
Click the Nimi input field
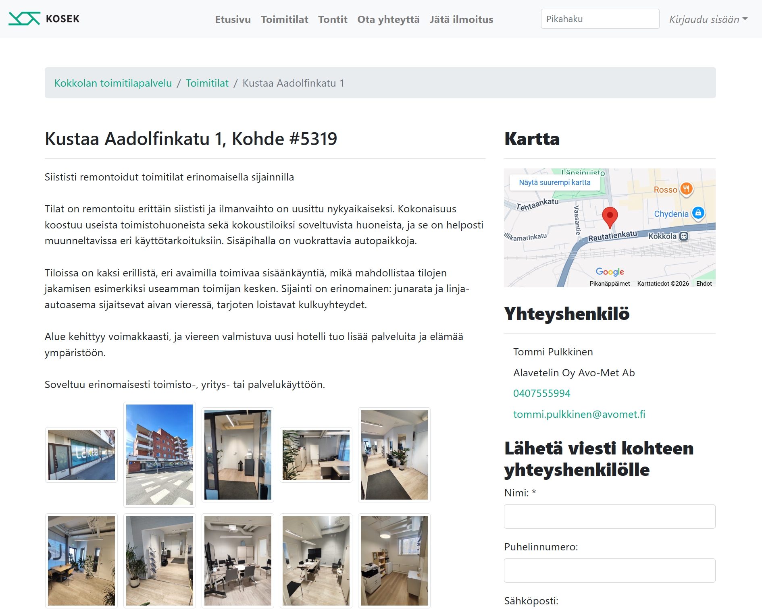click(x=610, y=517)
